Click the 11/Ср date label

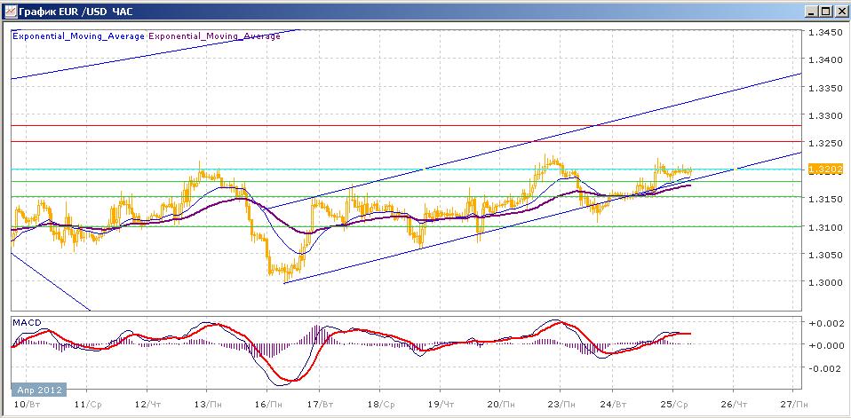point(88,405)
